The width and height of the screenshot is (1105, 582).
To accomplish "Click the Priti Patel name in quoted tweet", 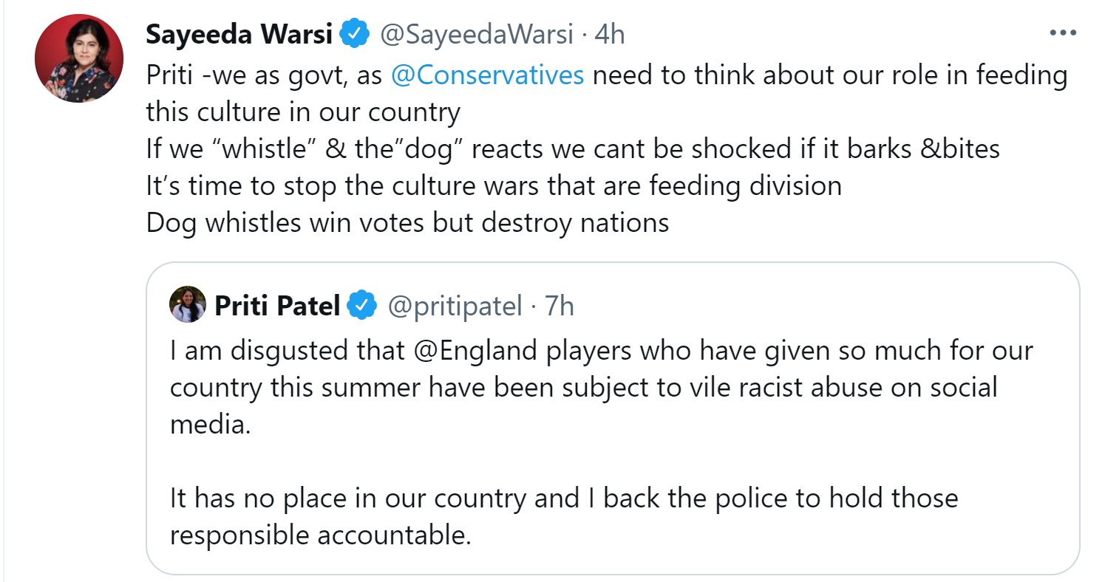I will click(277, 304).
